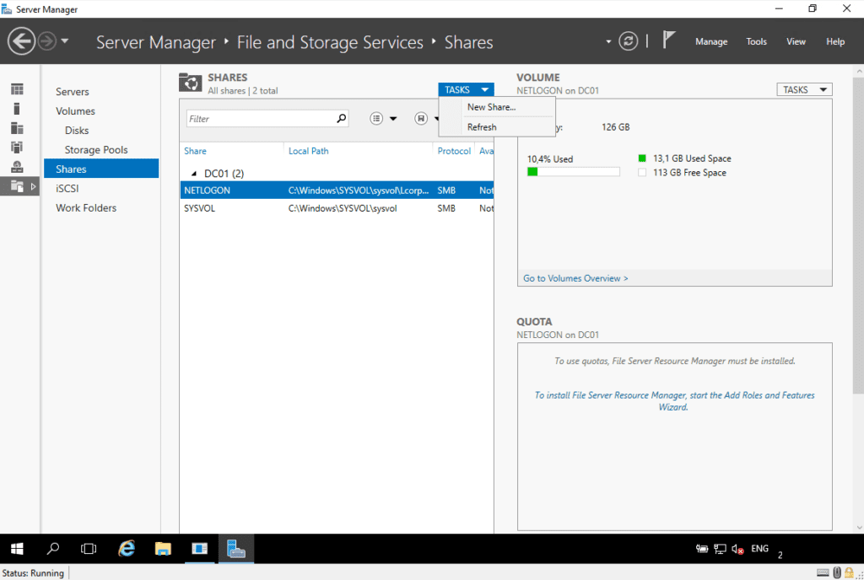Open taskbar Search
864x580 pixels.
(x=53, y=549)
